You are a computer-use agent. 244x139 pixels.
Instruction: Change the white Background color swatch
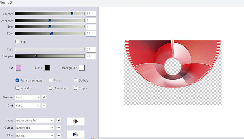tap(82, 68)
